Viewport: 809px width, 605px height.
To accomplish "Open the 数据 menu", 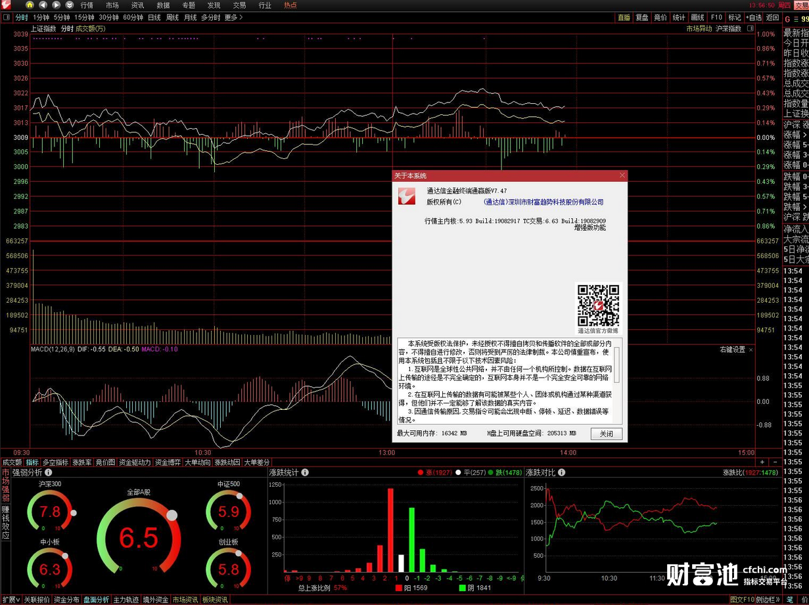I will [163, 5].
